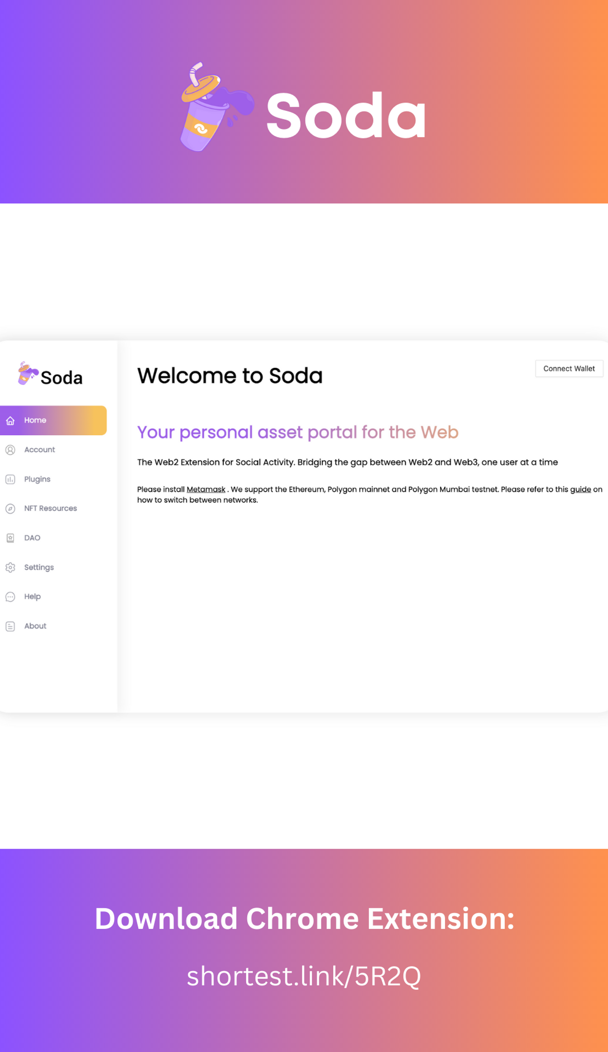Click the Account person icon
This screenshot has height=1052, width=608.
(x=10, y=450)
